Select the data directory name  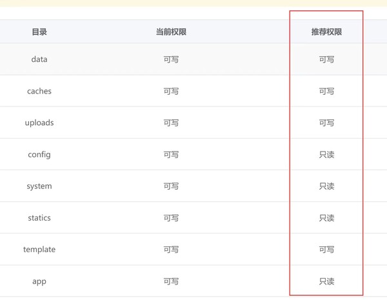click(x=39, y=59)
